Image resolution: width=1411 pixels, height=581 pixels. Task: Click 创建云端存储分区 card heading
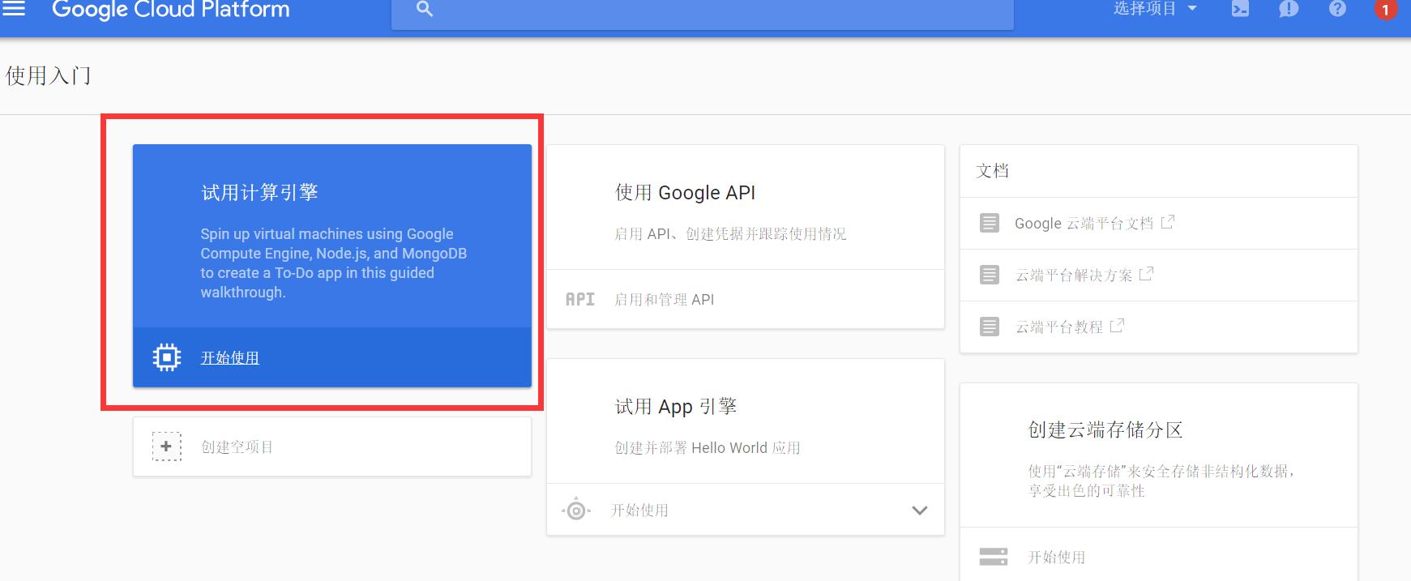1105,429
